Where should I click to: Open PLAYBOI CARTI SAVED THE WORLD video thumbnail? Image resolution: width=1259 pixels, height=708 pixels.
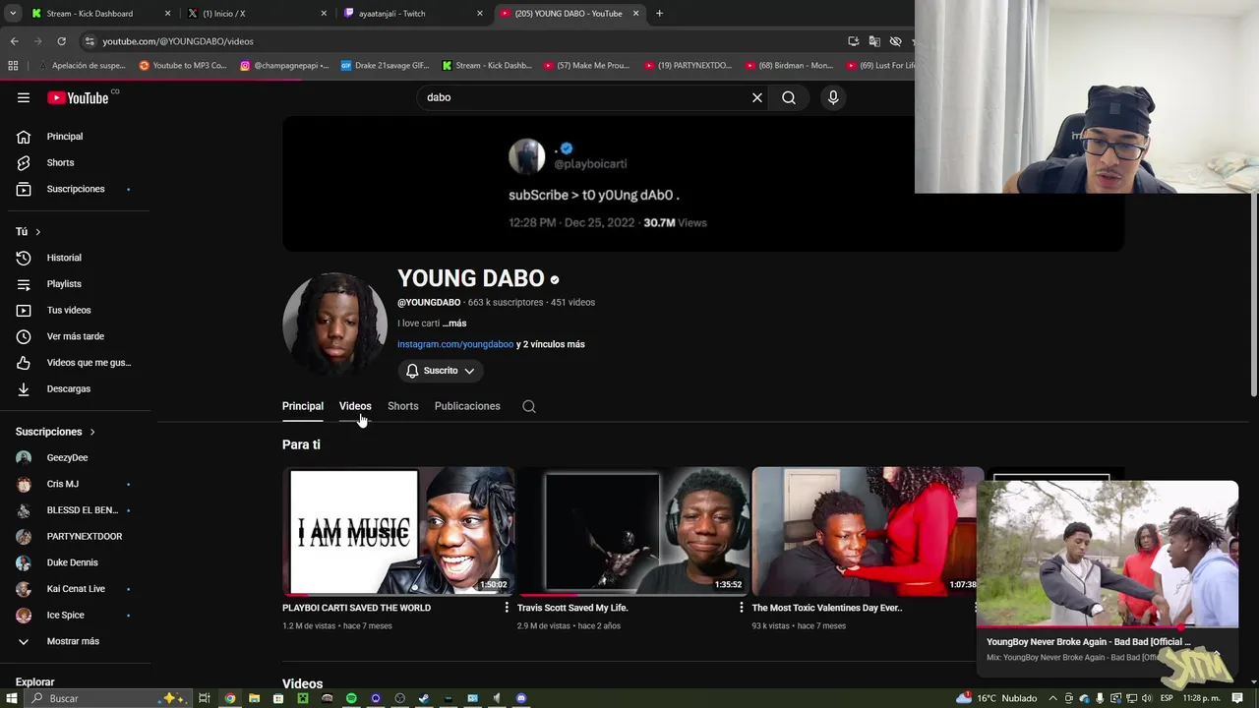[x=398, y=532]
